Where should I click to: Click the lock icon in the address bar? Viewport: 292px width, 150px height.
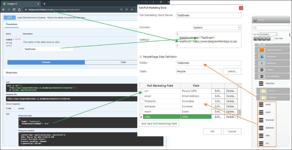(x=26, y=10)
